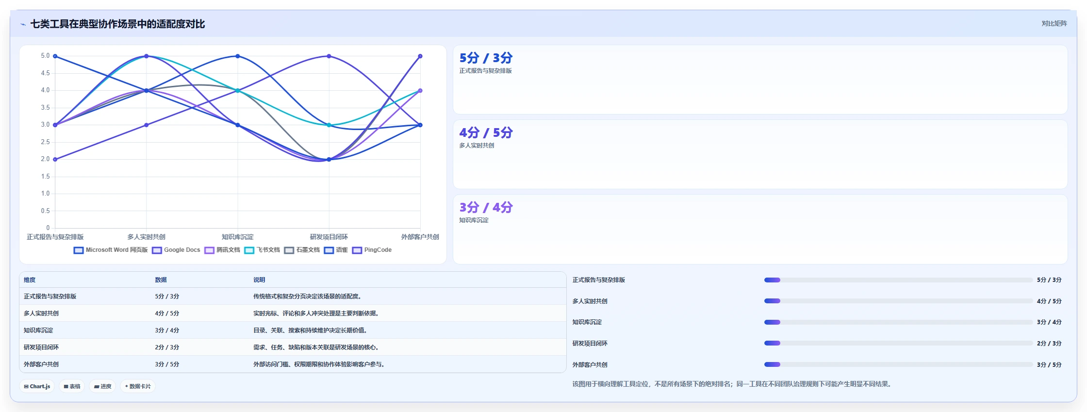This screenshot has width=1087, height=412.
Task: Click description 目录、关联、搜索和持续维护
Action: [x=310, y=330]
